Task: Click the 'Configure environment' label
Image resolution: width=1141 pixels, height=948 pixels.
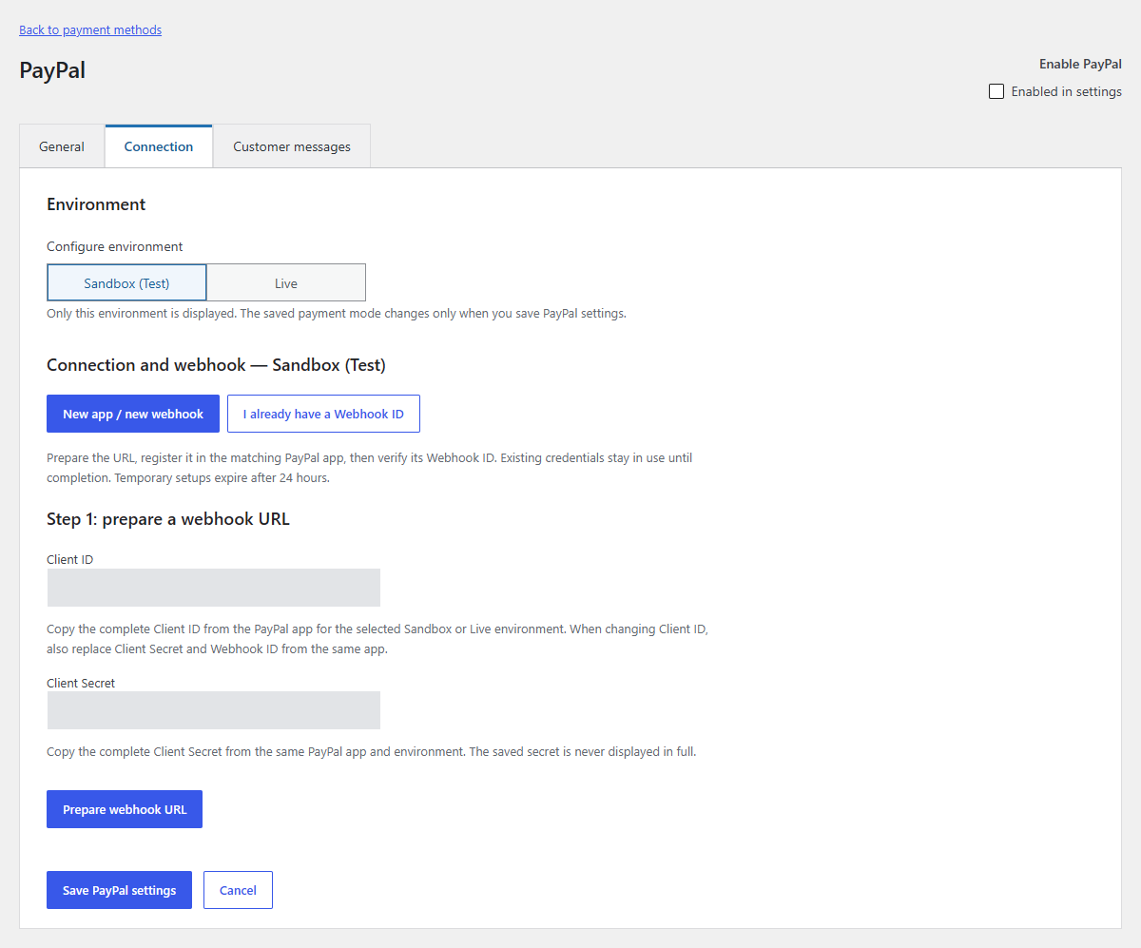Action: click(115, 246)
